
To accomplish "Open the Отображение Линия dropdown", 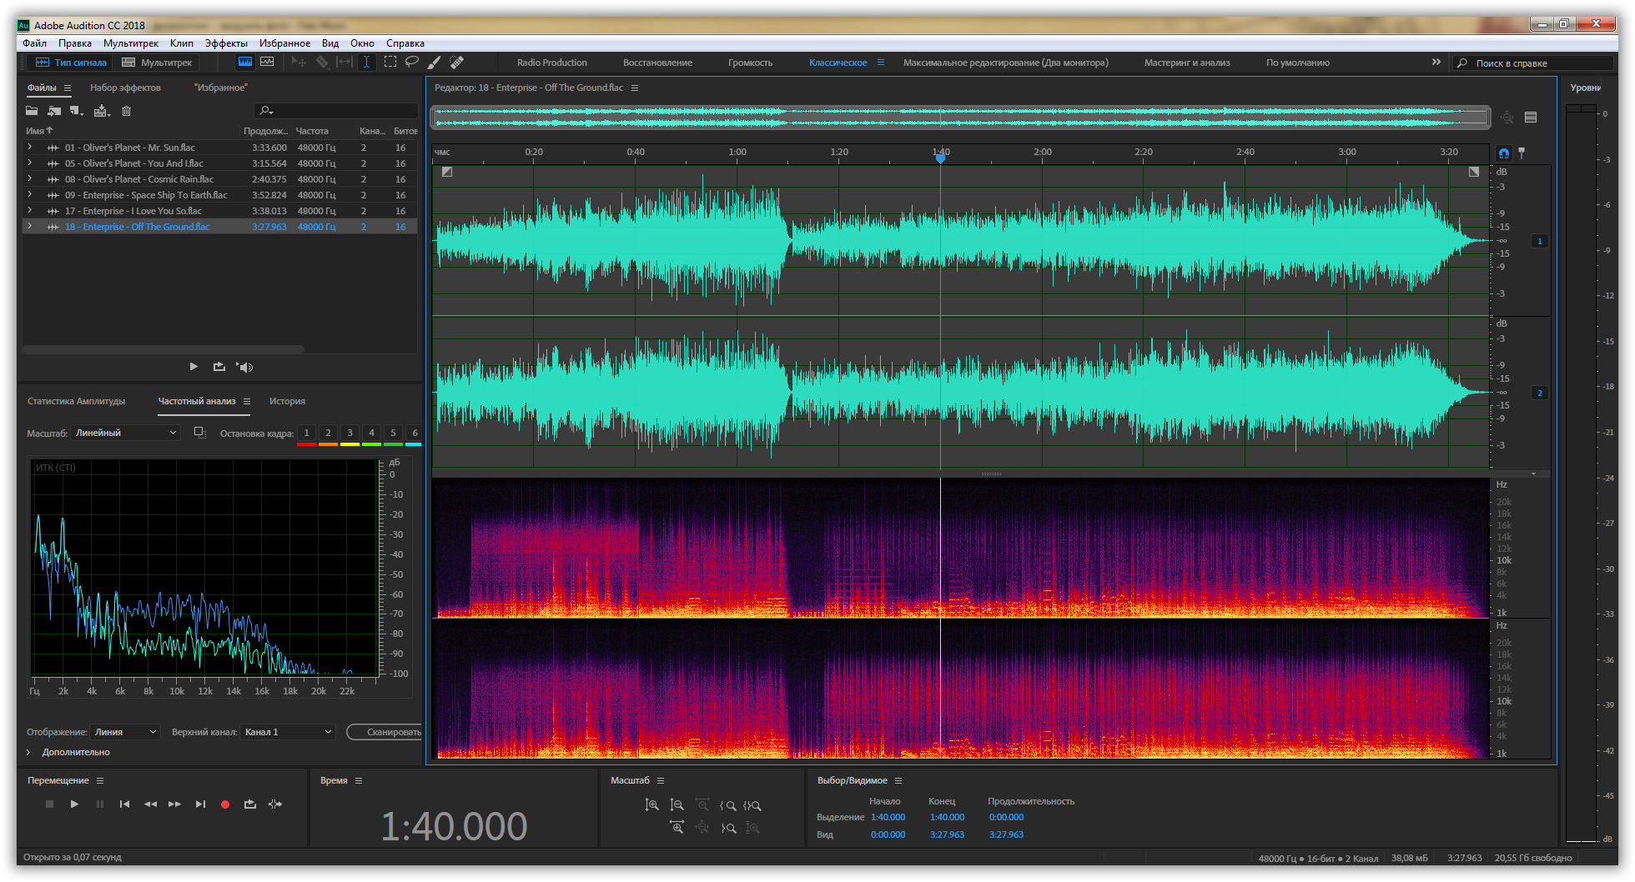I will (x=125, y=732).
